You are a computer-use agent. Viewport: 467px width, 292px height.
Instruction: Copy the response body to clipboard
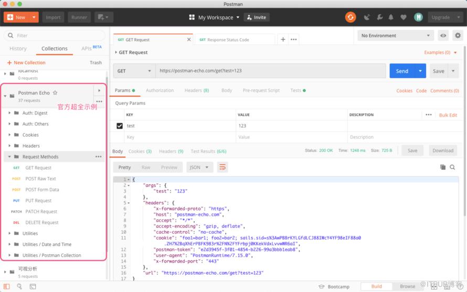click(443, 167)
